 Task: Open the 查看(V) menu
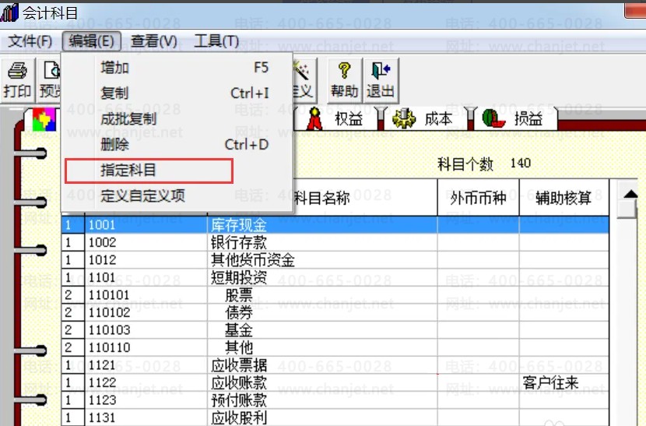pyautogui.click(x=153, y=40)
